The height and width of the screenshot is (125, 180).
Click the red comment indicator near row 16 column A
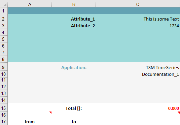[50, 112]
